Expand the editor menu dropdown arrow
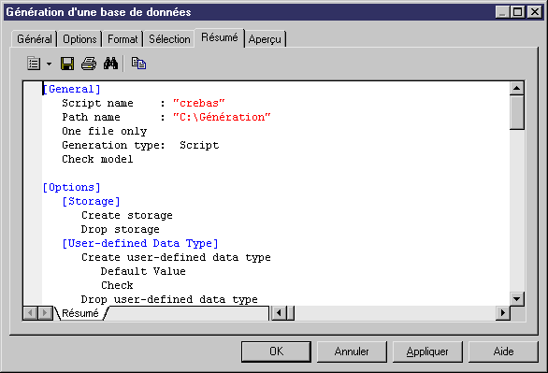 49,64
